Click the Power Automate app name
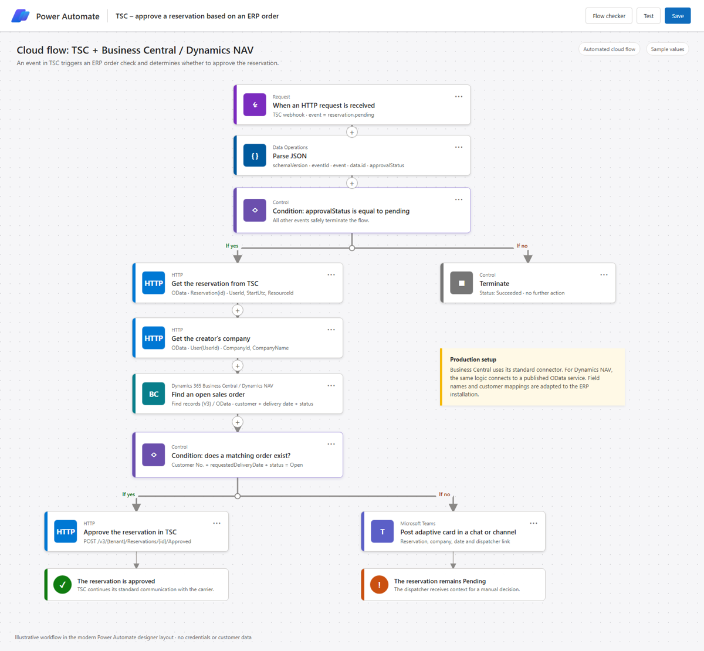Viewport: 704px width, 651px height. (68, 16)
